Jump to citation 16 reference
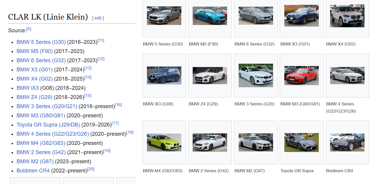The width and height of the screenshot is (376, 184). [x=118, y=105]
